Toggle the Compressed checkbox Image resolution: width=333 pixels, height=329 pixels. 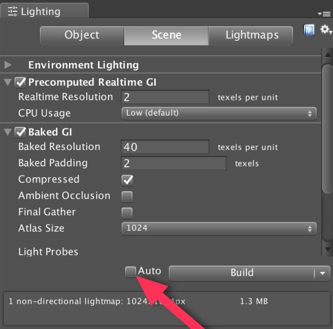[127, 180]
